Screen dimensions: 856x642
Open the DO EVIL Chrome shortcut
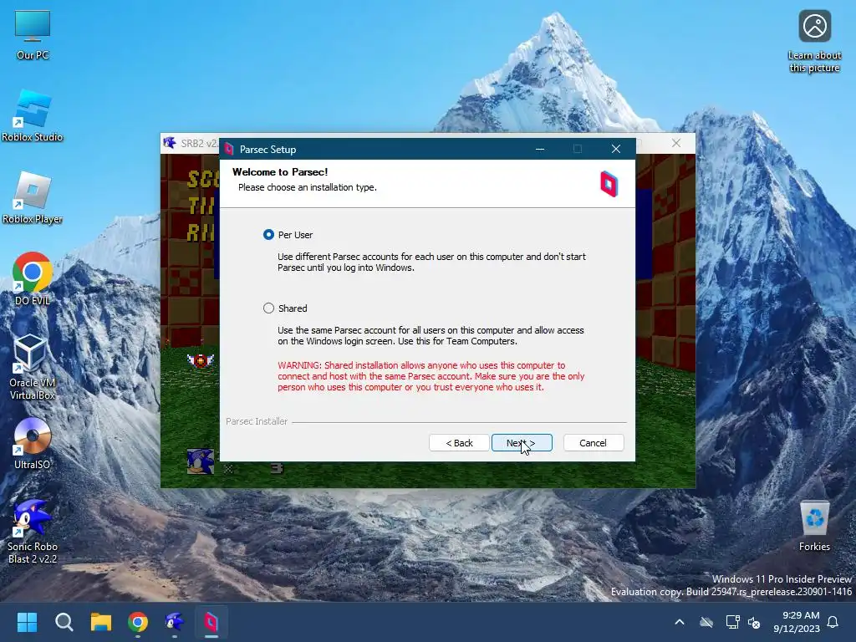(x=33, y=279)
